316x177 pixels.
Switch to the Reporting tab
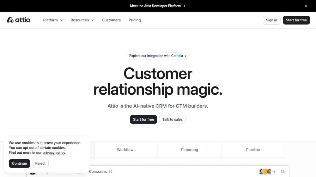pyautogui.click(x=189, y=150)
